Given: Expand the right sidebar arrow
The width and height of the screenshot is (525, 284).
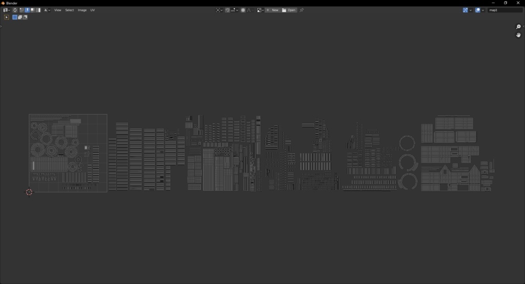Looking at the screenshot, I should [x=523, y=27].
